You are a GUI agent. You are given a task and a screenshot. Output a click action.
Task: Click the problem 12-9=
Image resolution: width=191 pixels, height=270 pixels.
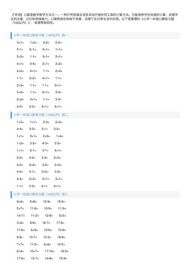tap(47, 201)
